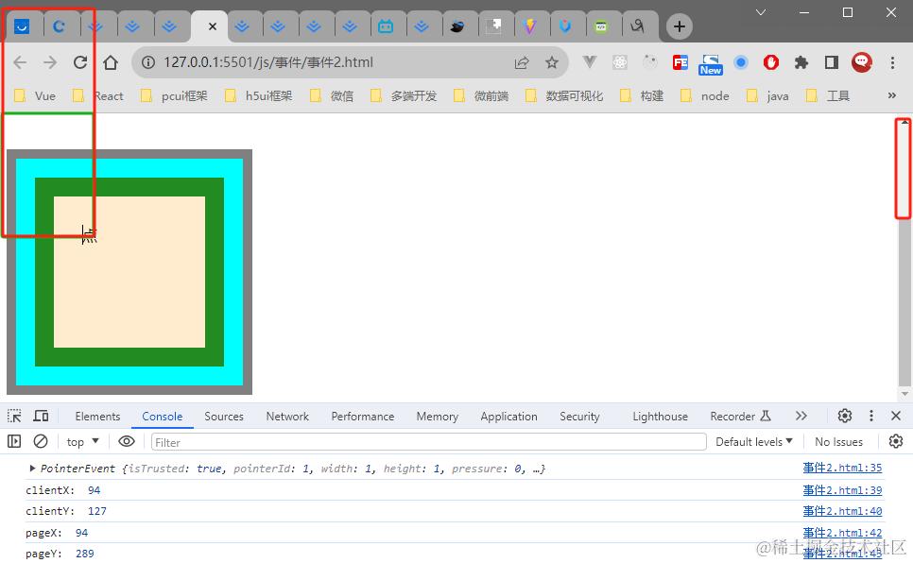Viewport: 913px width, 563px height.
Task: Open the Security panel
Action: [x=579, y=417]
